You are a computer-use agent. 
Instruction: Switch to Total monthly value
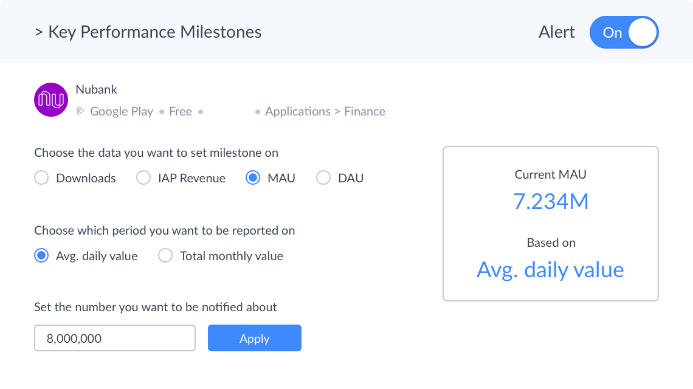tap(165, 256)
